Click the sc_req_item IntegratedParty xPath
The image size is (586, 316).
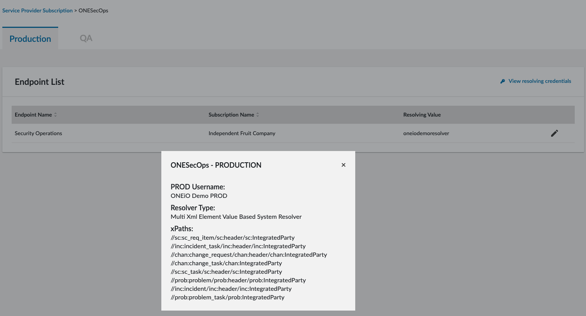coord(233,238)
